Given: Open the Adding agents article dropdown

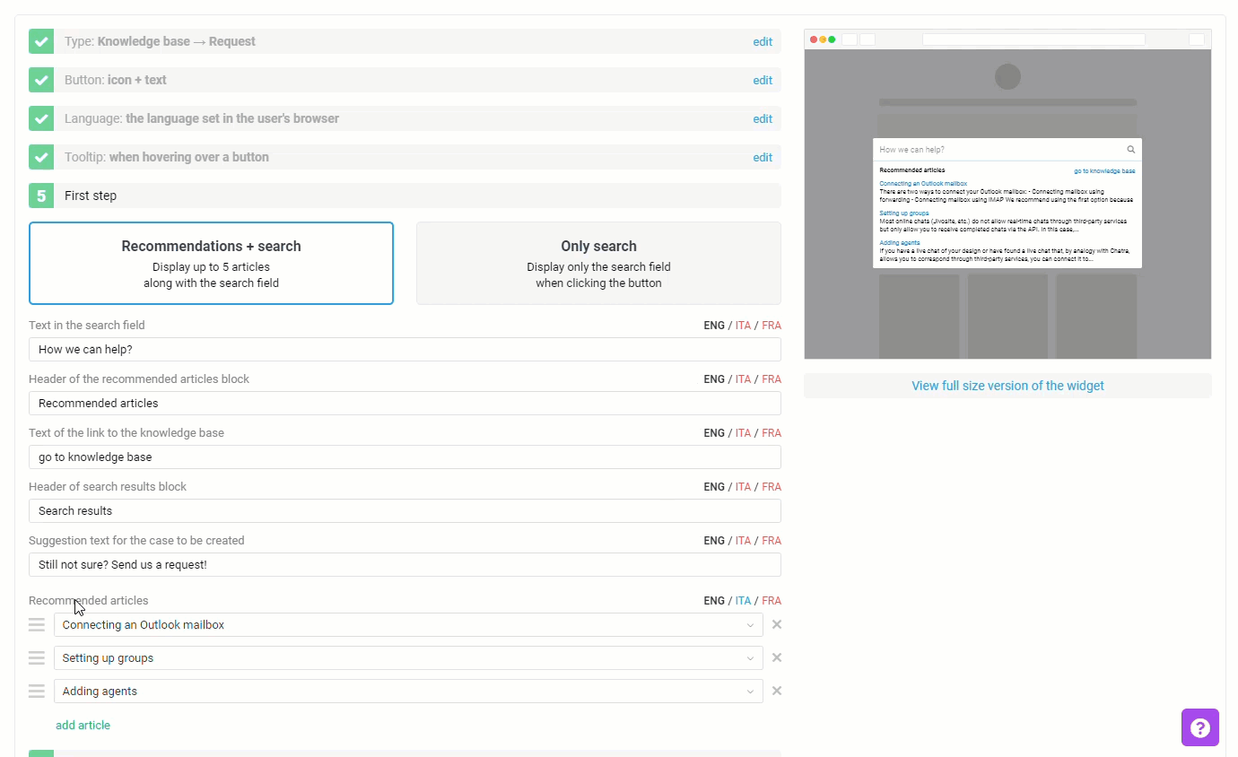Looking at the screenshot, I should [408, 692].
